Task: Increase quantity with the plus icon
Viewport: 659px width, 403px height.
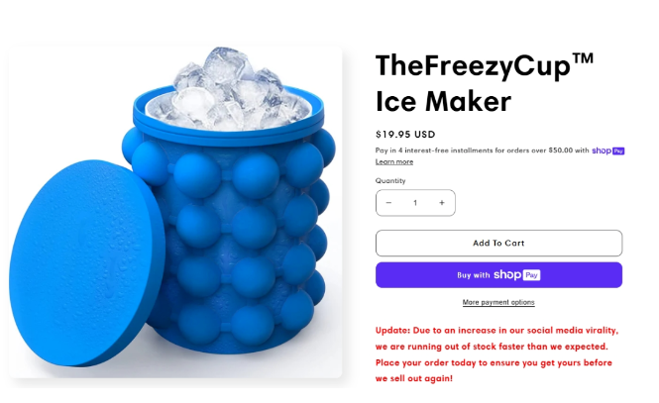Action: pyautogui.click(x=442, y=203)
